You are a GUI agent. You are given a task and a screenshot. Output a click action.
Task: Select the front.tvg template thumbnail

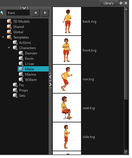click(67, 50)
